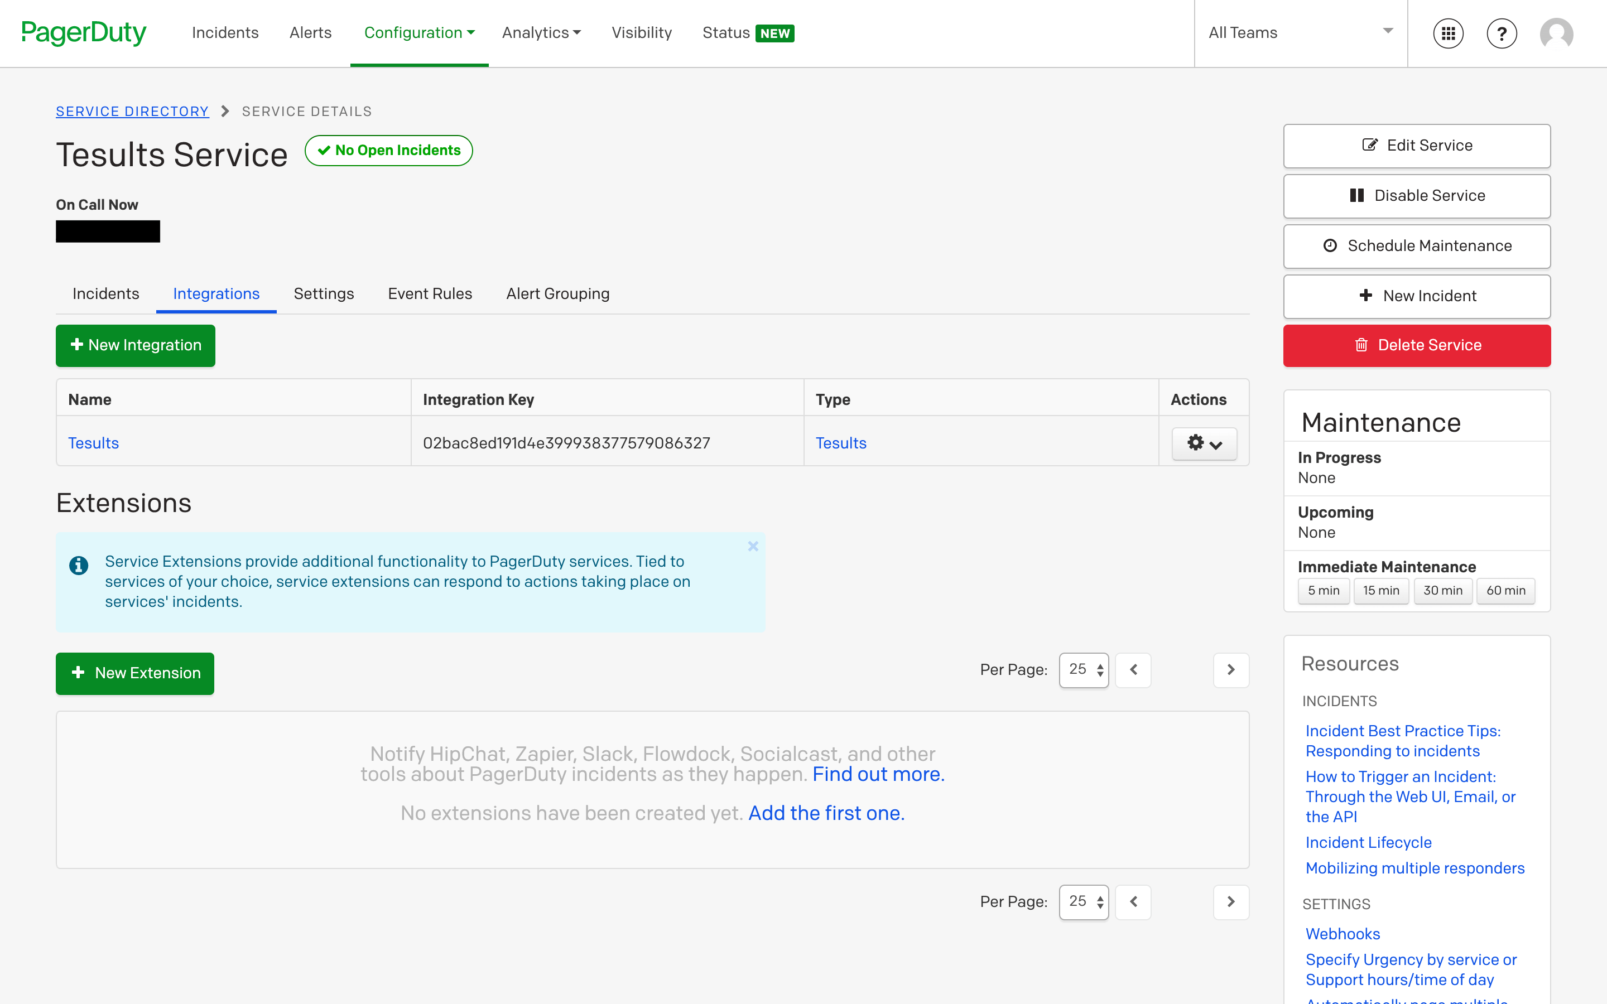Click the Service Directory breadcrumb

(132, 112)
